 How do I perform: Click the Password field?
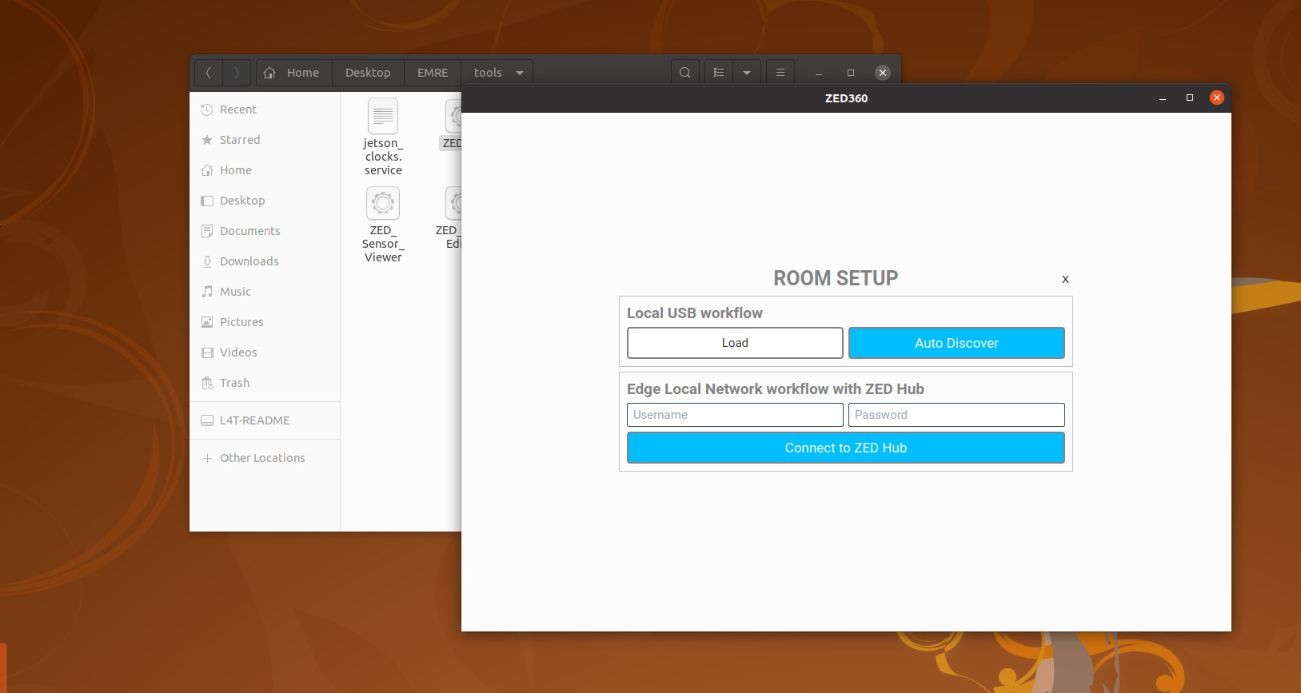(956, 415)
